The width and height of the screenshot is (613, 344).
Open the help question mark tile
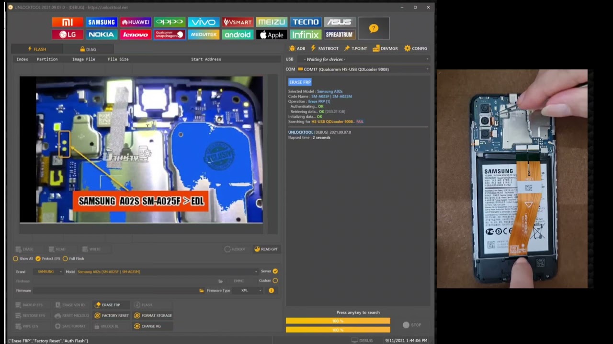tap(374, 29)
